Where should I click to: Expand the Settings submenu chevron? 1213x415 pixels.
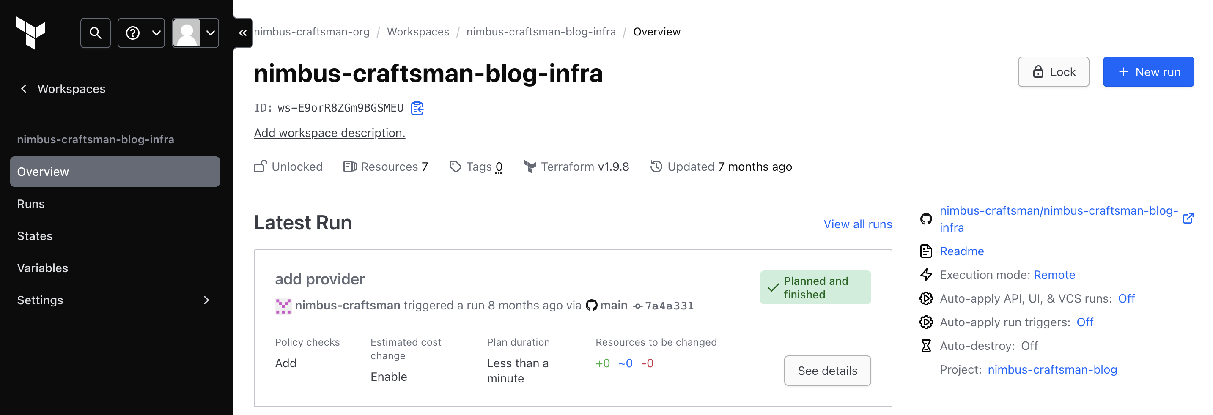pos(206,300)
